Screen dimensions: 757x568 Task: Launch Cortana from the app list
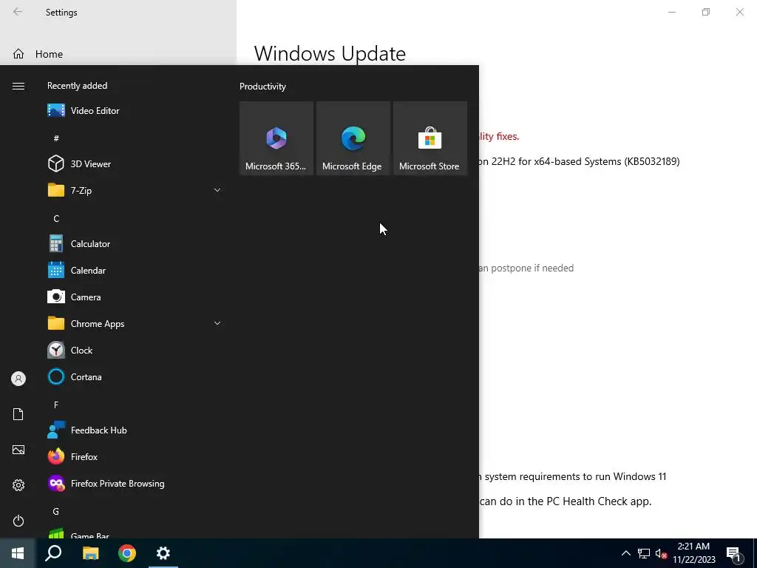pos(135,376)
